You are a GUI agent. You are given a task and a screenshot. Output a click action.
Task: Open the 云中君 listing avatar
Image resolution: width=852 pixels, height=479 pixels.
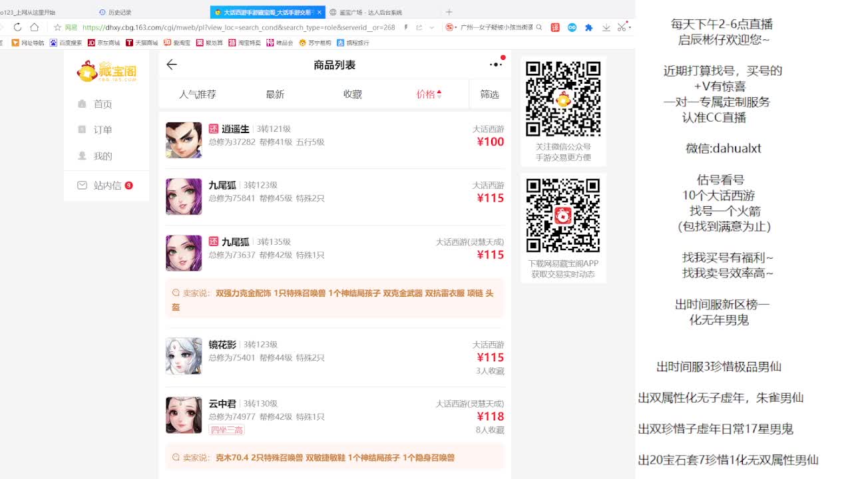[184, 415]
